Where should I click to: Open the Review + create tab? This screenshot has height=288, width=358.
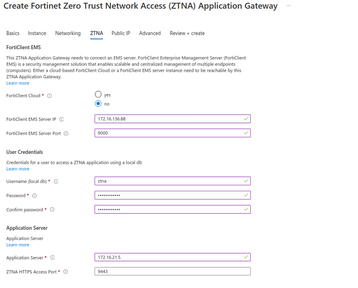coord(187,33)
